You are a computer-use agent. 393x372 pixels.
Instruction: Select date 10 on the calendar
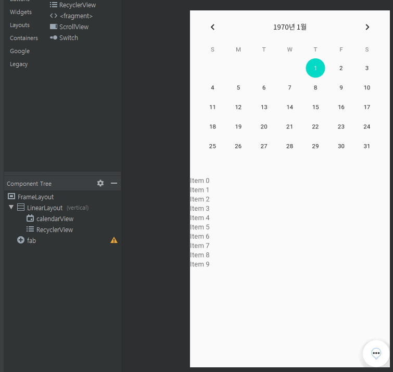click(366, 88)
